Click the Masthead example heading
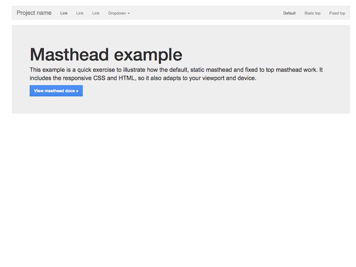356x267 pixels. [x=106, y=55]
